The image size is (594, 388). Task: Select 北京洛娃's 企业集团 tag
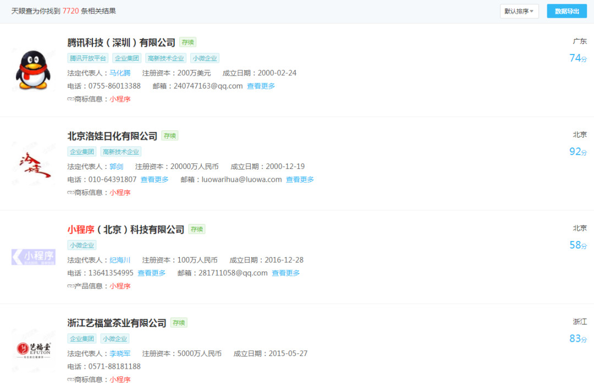(82, 152)
